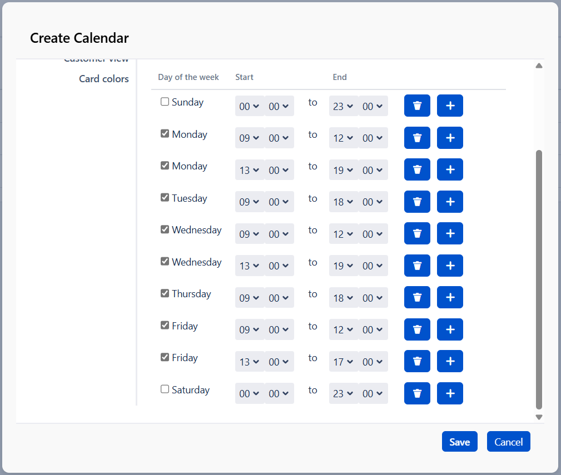Add a time slot after Saturday
This screenshot has width=561, height=475.
pyautogui.click(x=450, y=394)
